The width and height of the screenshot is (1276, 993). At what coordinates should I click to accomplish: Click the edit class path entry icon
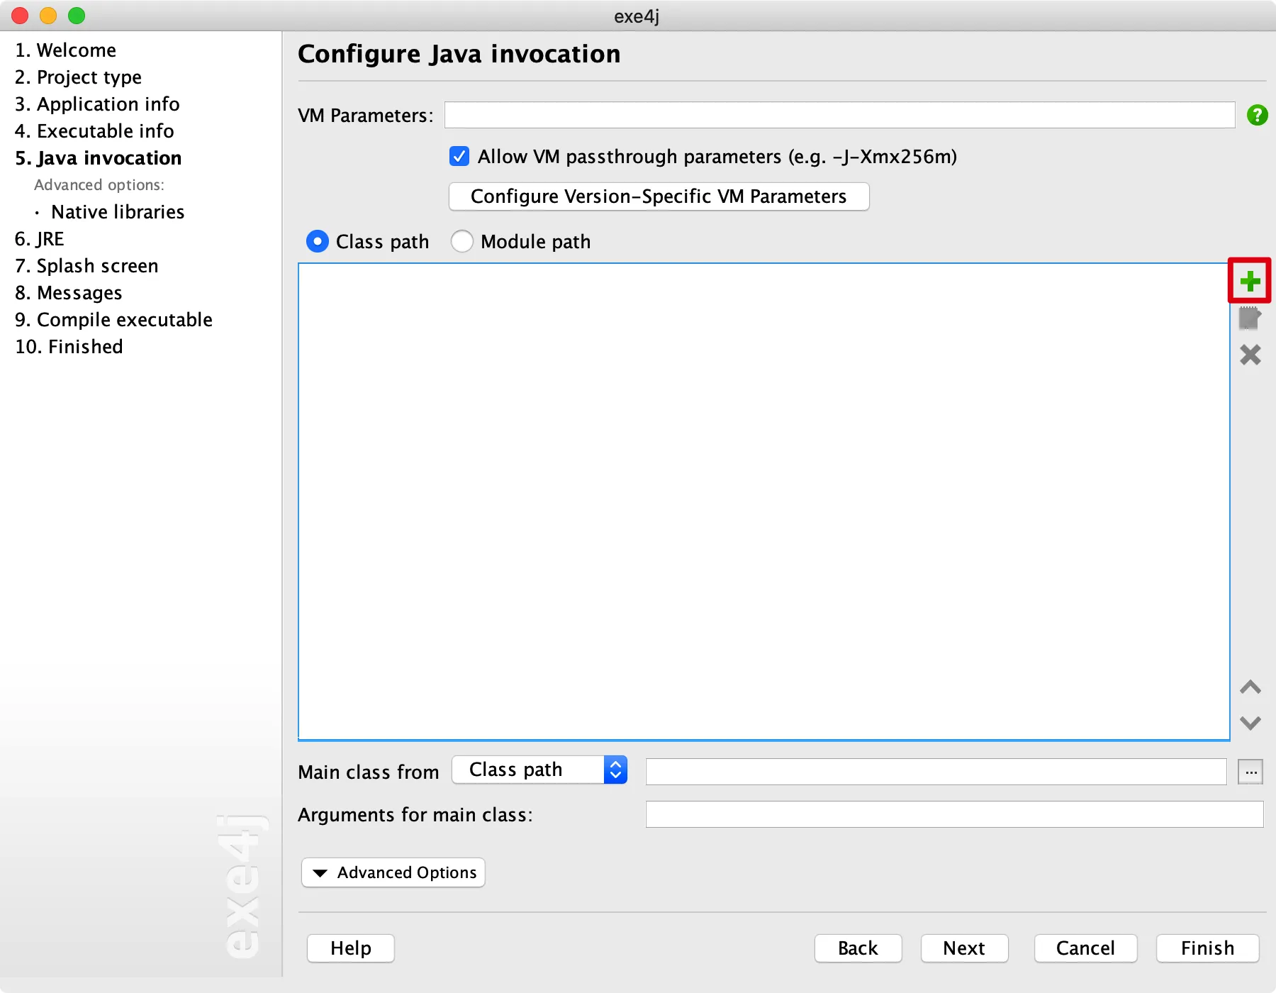1250,318
